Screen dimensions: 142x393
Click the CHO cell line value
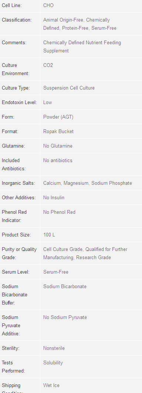click(48, 5)
